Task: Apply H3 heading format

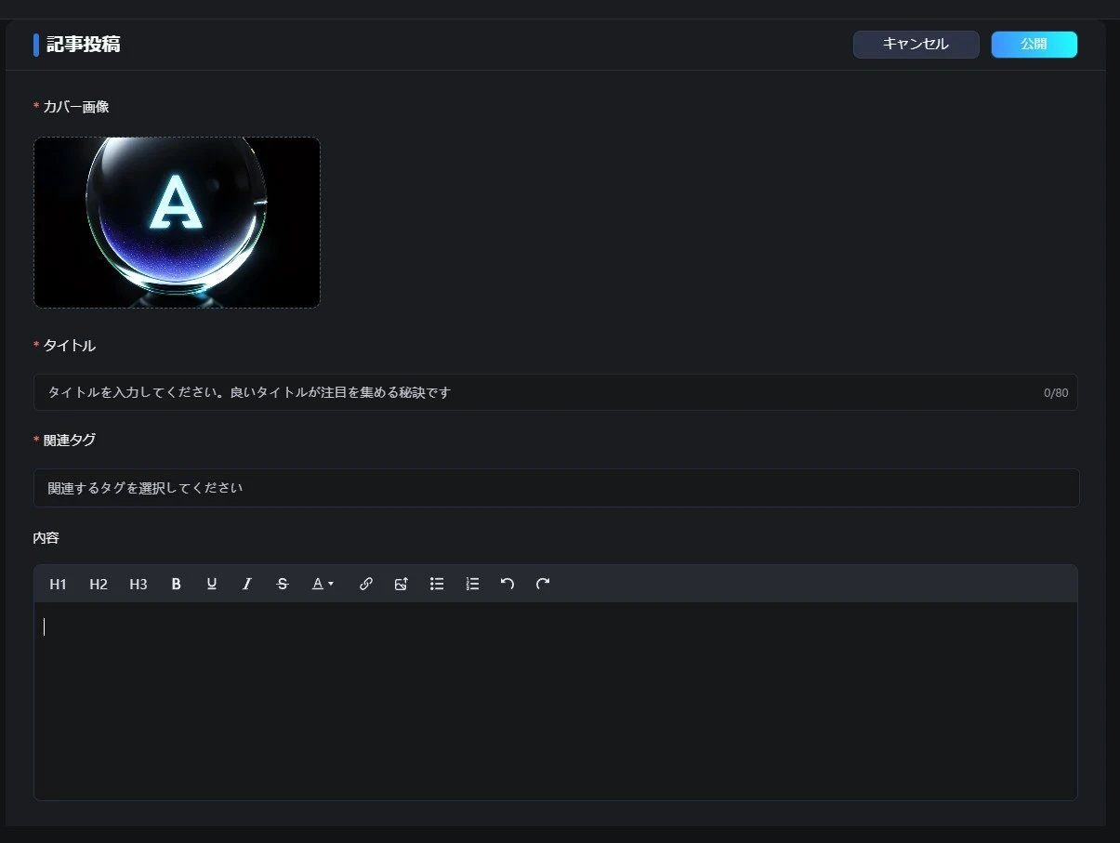Action: click(x=138, y=584)
